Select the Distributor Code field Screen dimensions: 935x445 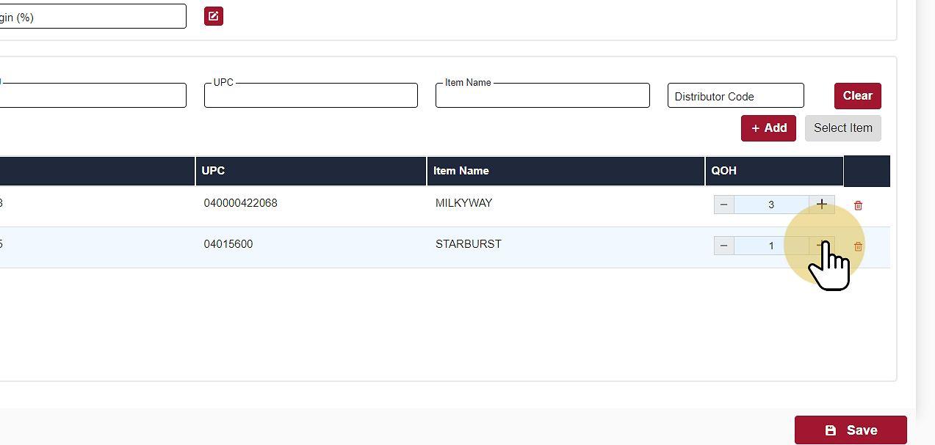point(735,96)
